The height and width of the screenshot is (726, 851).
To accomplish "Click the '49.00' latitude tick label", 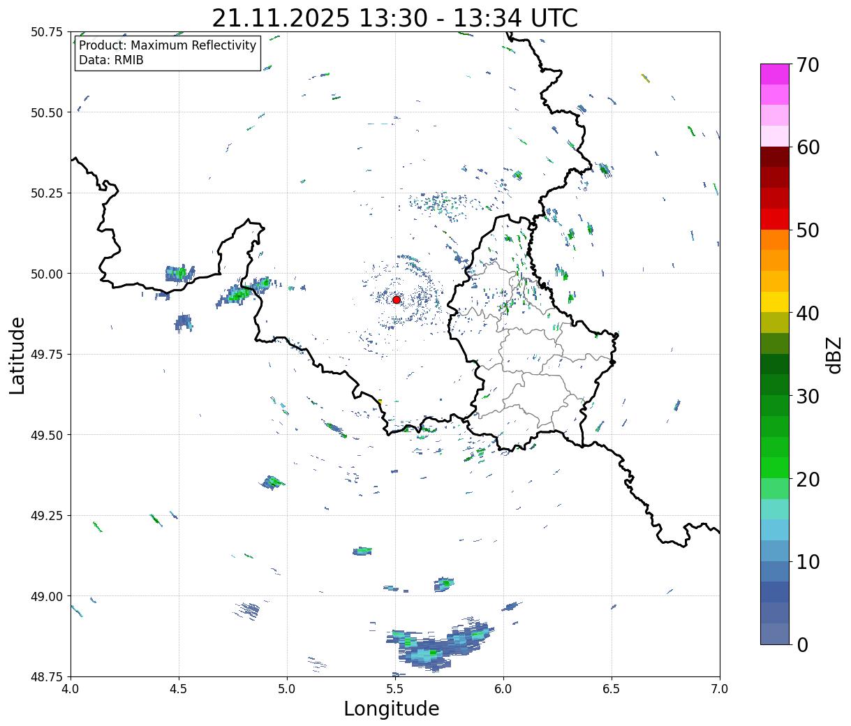I will click(47, 596).
